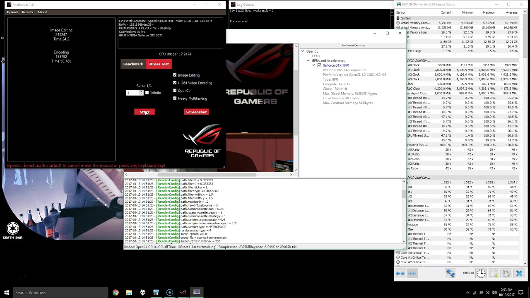
Task: Enable the Infinite runs checkbox
Action: [x=147, y=93]
